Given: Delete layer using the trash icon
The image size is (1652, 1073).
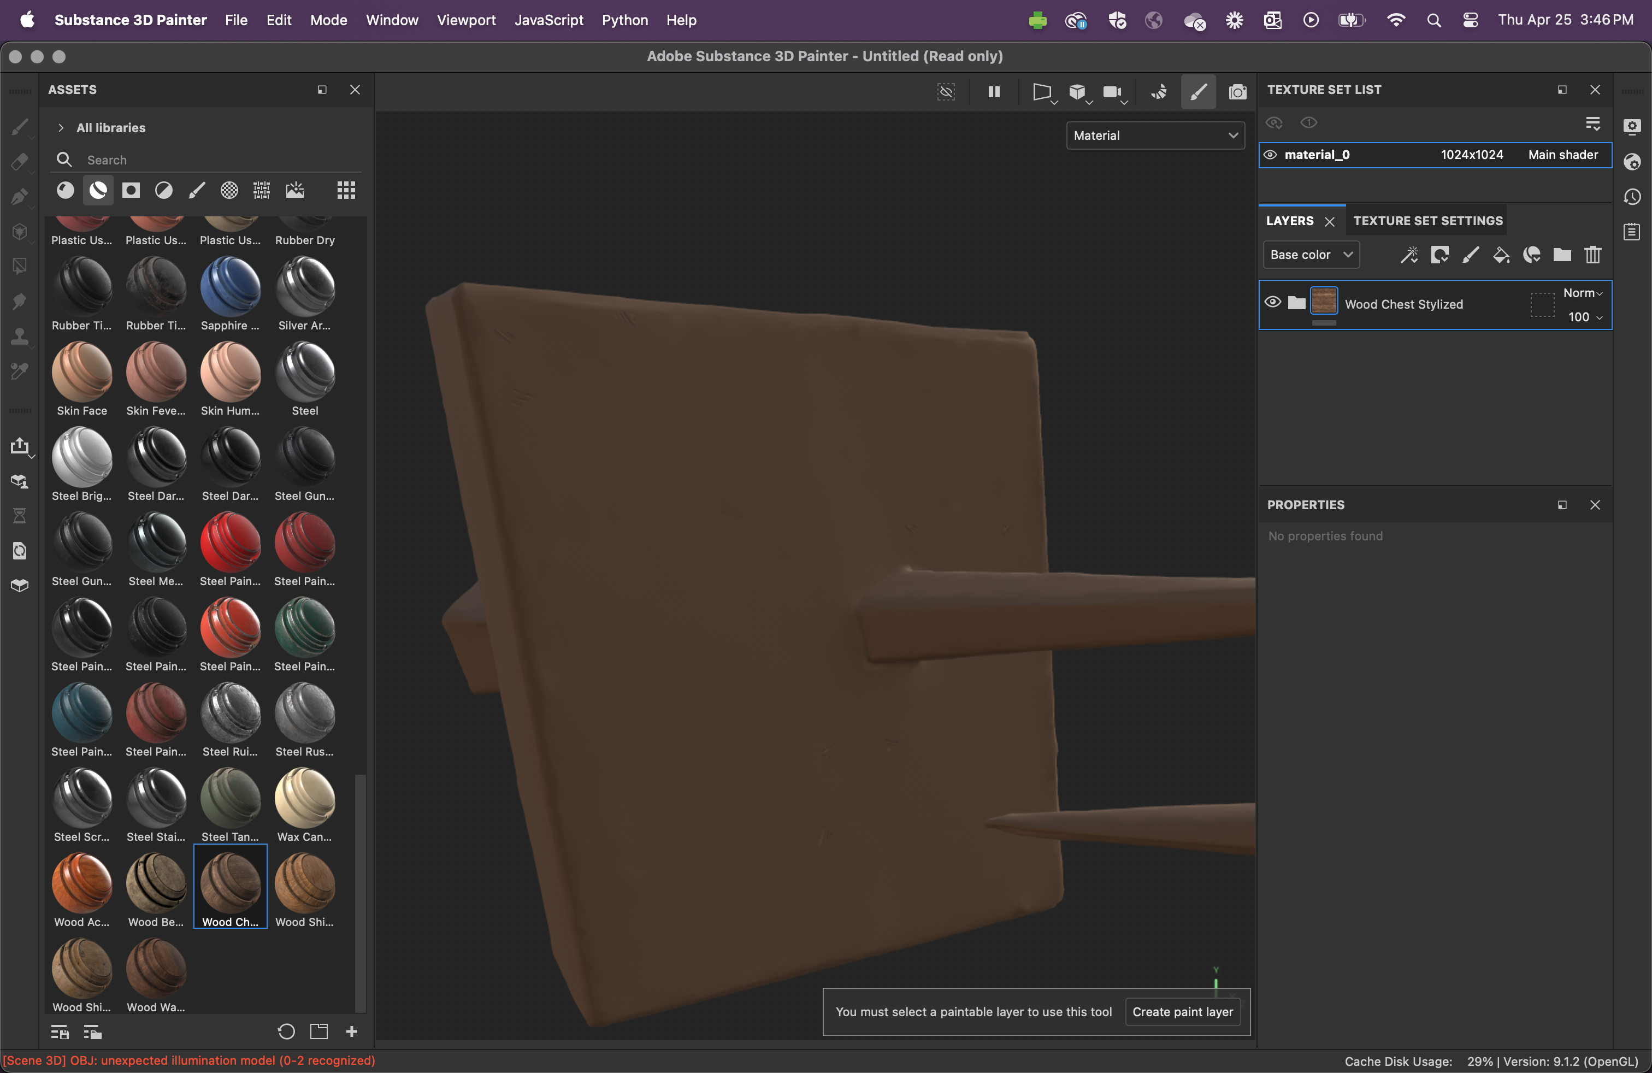Looking at the screenshot, I should [1593, 255].
